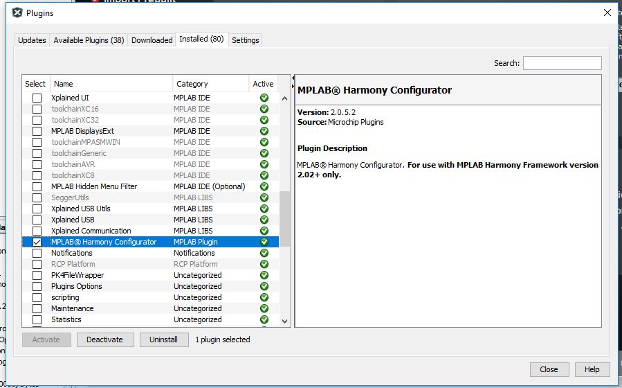This screenshot has height=388, width=622.
Task: Click the Select column header
Action: (36, 84)
